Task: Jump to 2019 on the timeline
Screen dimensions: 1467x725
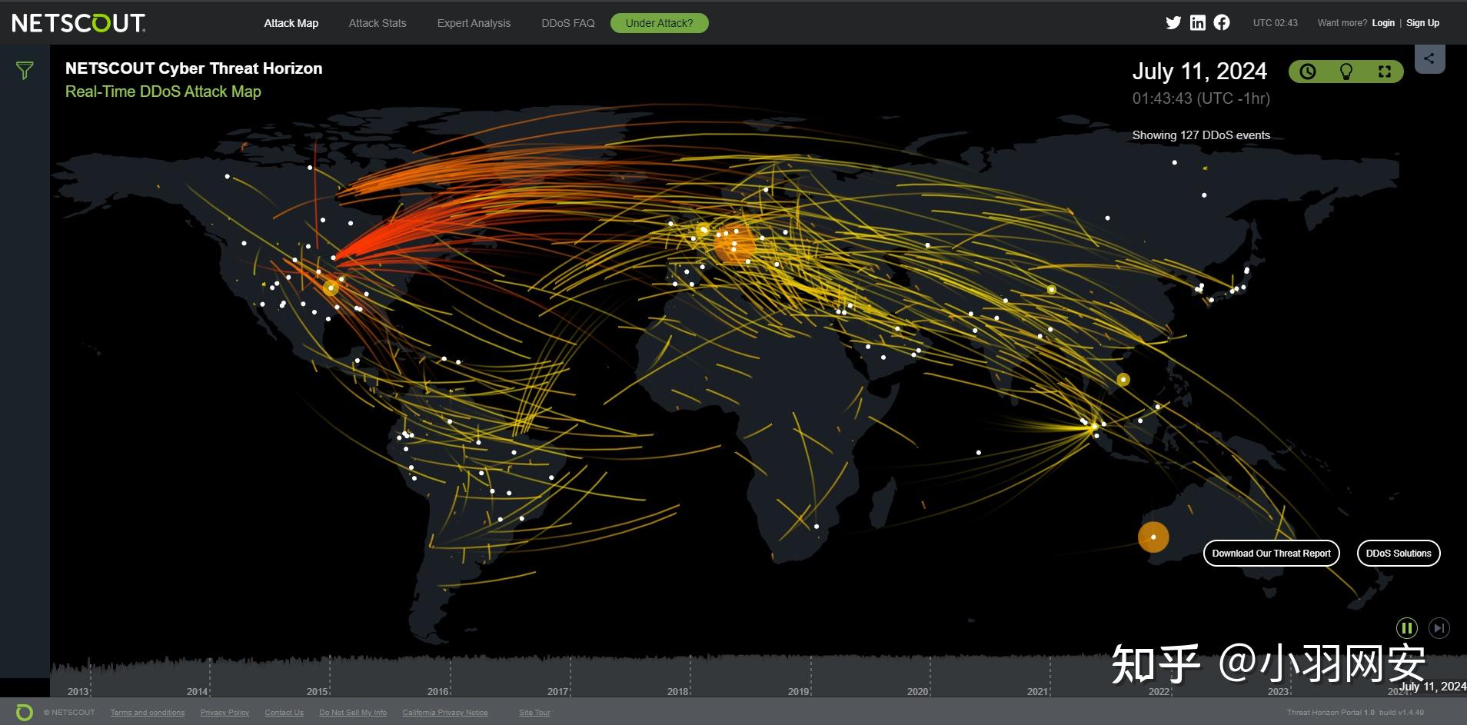Action: 799,691
